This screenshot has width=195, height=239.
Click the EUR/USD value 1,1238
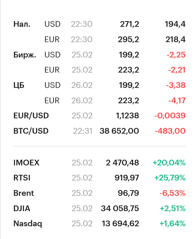(127, 116)
